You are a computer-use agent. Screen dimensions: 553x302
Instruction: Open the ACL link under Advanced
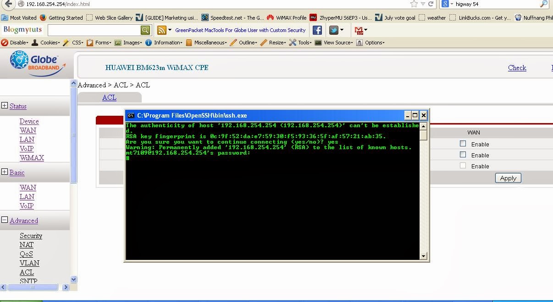click(27, 272)
